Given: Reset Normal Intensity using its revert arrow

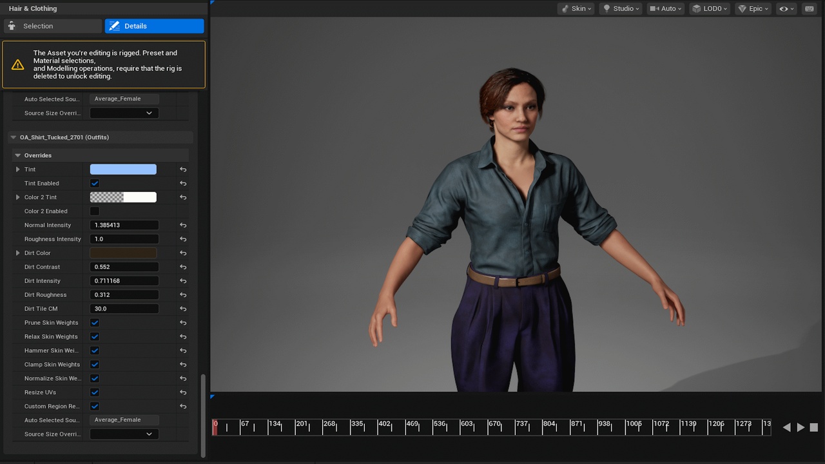Looking at the screenshot, I should [x=183, y=226].
